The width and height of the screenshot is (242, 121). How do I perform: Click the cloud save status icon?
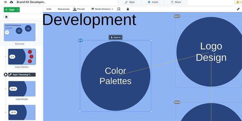point(11,2)
